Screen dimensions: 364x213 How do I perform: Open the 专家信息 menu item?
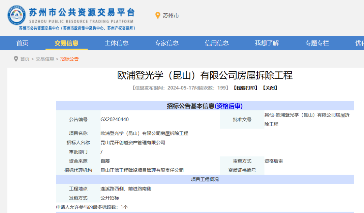click(x=166, y=43)
